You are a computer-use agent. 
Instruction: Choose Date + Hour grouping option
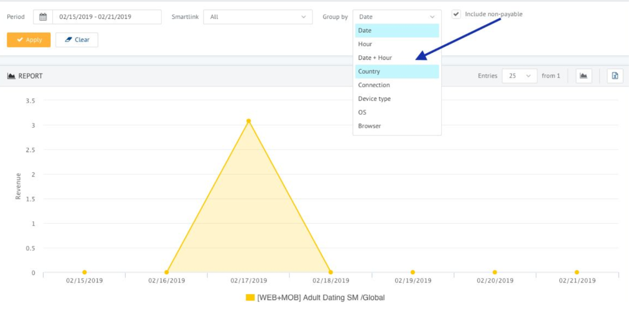point(397,58)
